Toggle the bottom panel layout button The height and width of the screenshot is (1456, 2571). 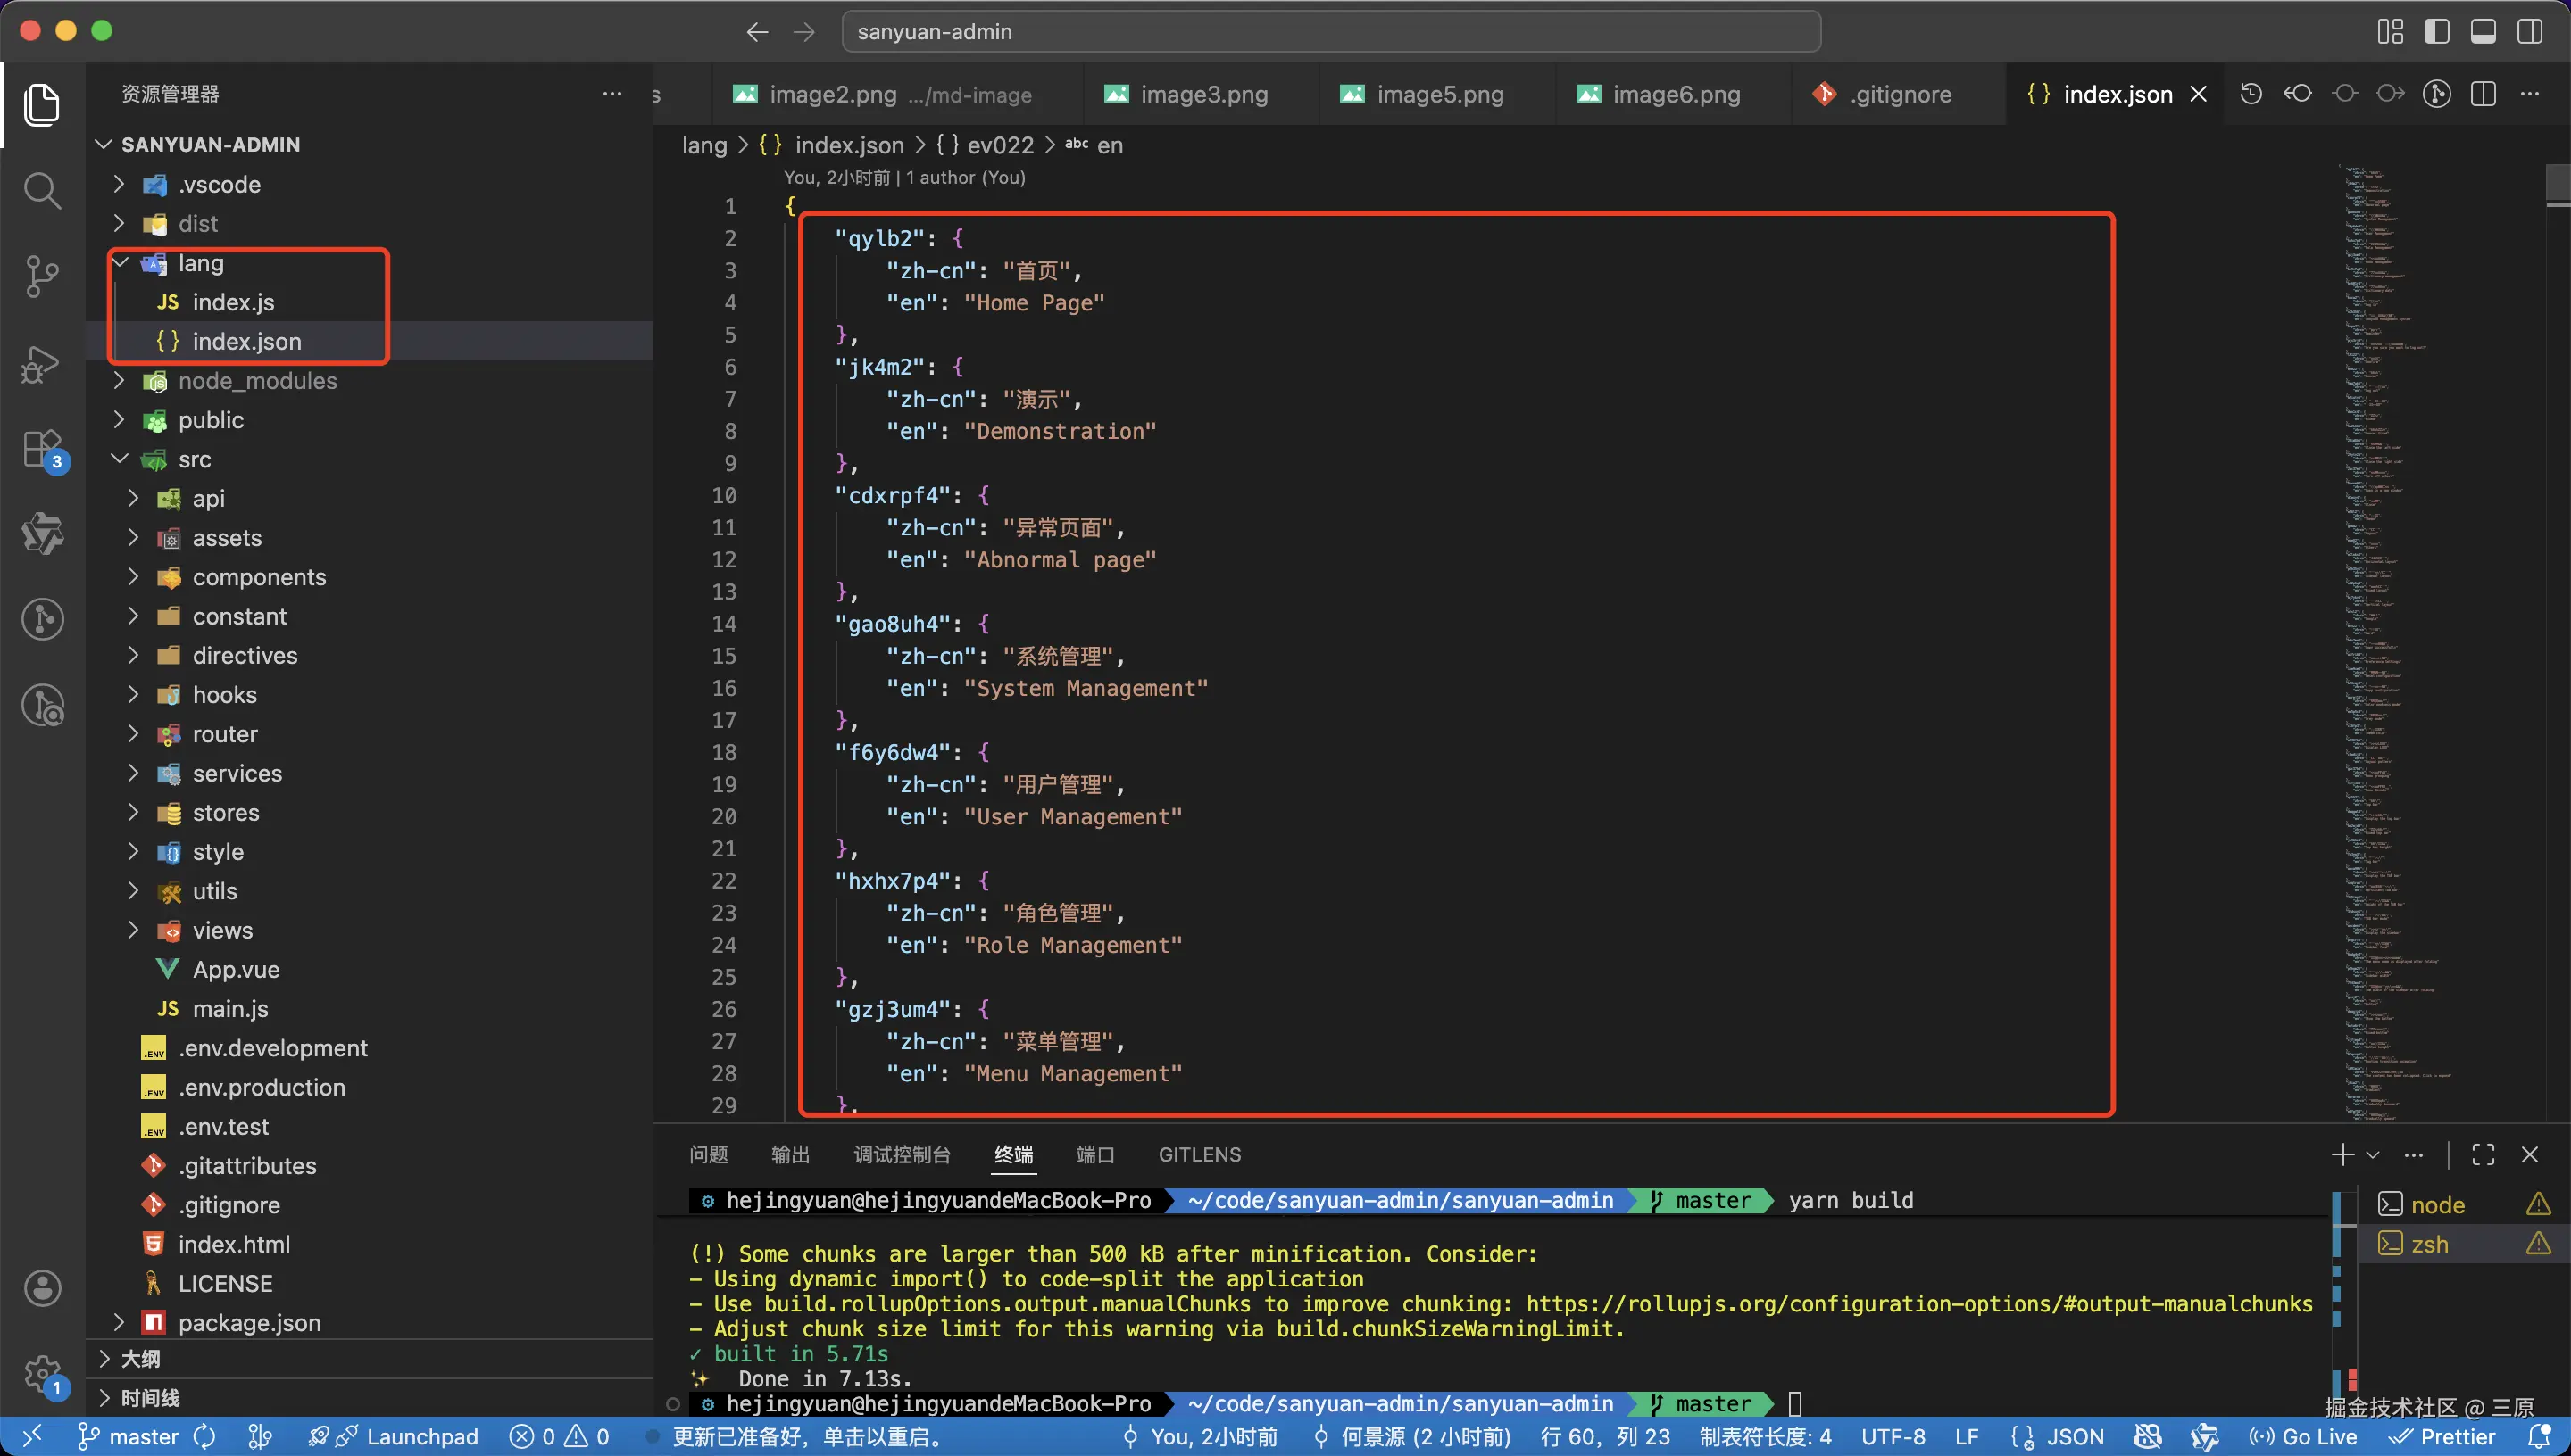pos(2483,31)
